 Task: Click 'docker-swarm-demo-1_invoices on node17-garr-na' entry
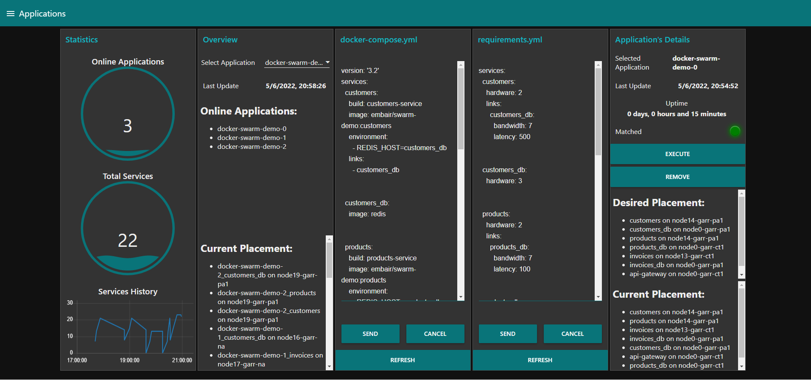pos(270,360)
